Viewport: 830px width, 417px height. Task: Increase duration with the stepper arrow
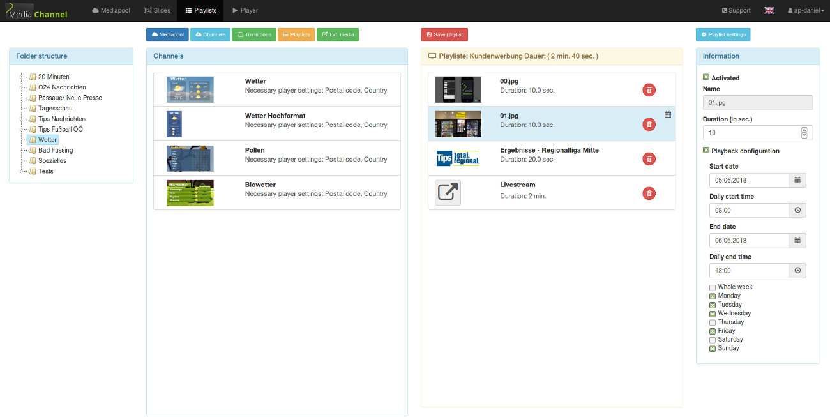tap(804, 130)
